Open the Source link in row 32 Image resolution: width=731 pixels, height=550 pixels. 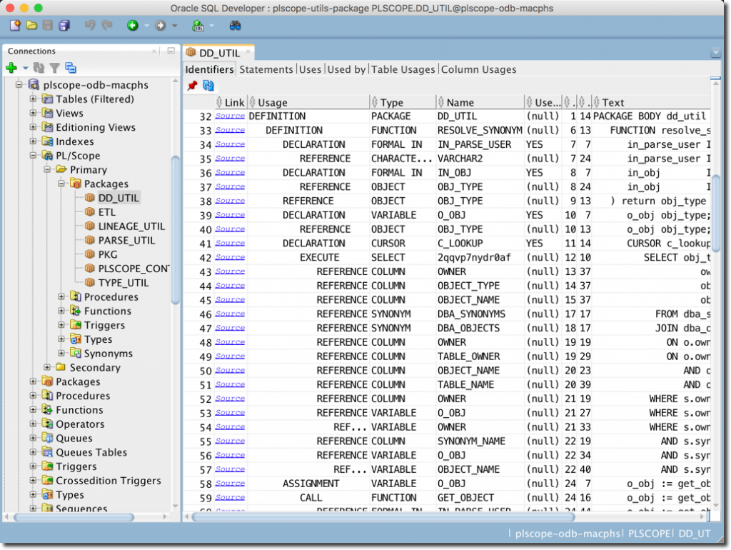[230, 116]
